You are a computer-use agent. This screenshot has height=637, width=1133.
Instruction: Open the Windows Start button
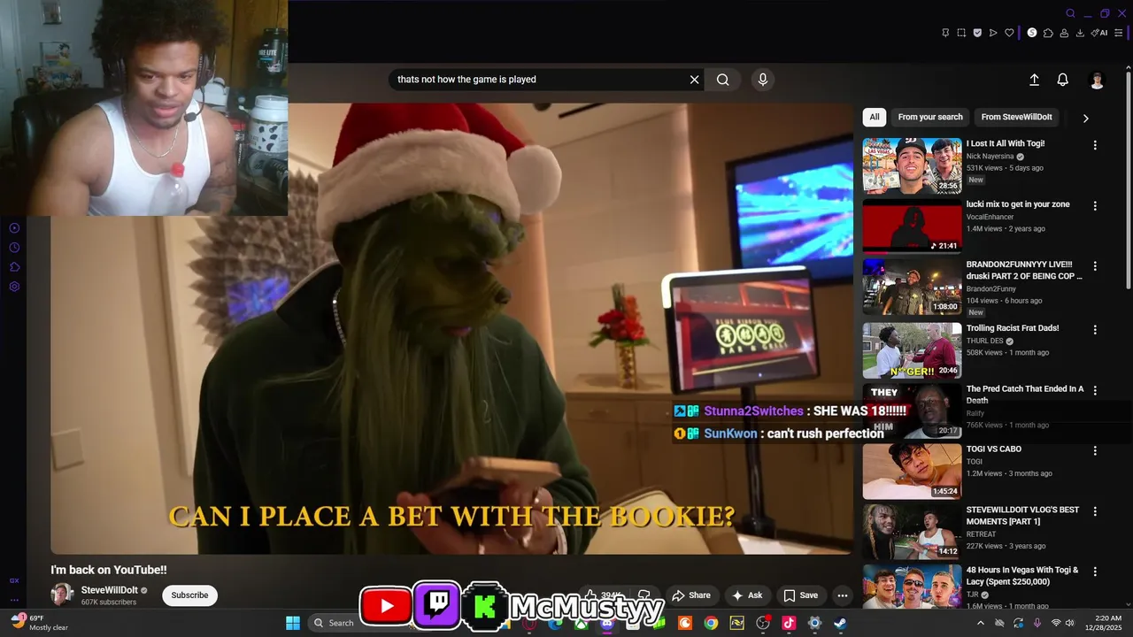[x=293, y=623]
